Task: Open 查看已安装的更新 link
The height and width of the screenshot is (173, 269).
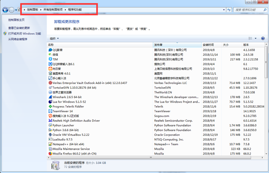Action: pos(19,28)
